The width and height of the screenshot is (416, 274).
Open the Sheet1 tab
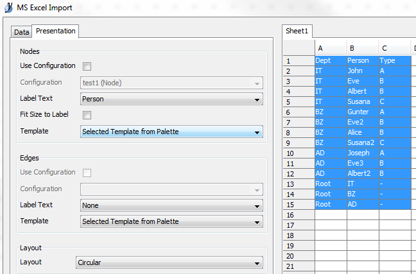tap(297, 31)
